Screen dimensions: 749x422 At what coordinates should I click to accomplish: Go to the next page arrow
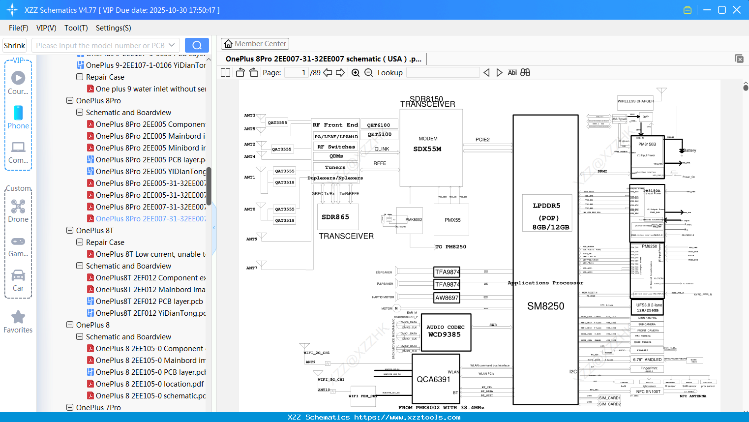(340, 73)
